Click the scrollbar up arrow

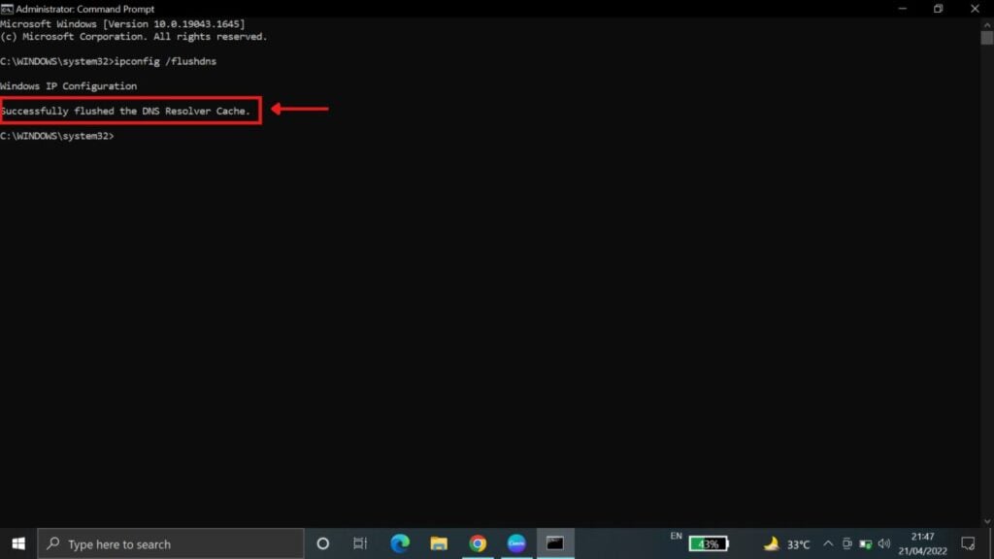point(987,24)
